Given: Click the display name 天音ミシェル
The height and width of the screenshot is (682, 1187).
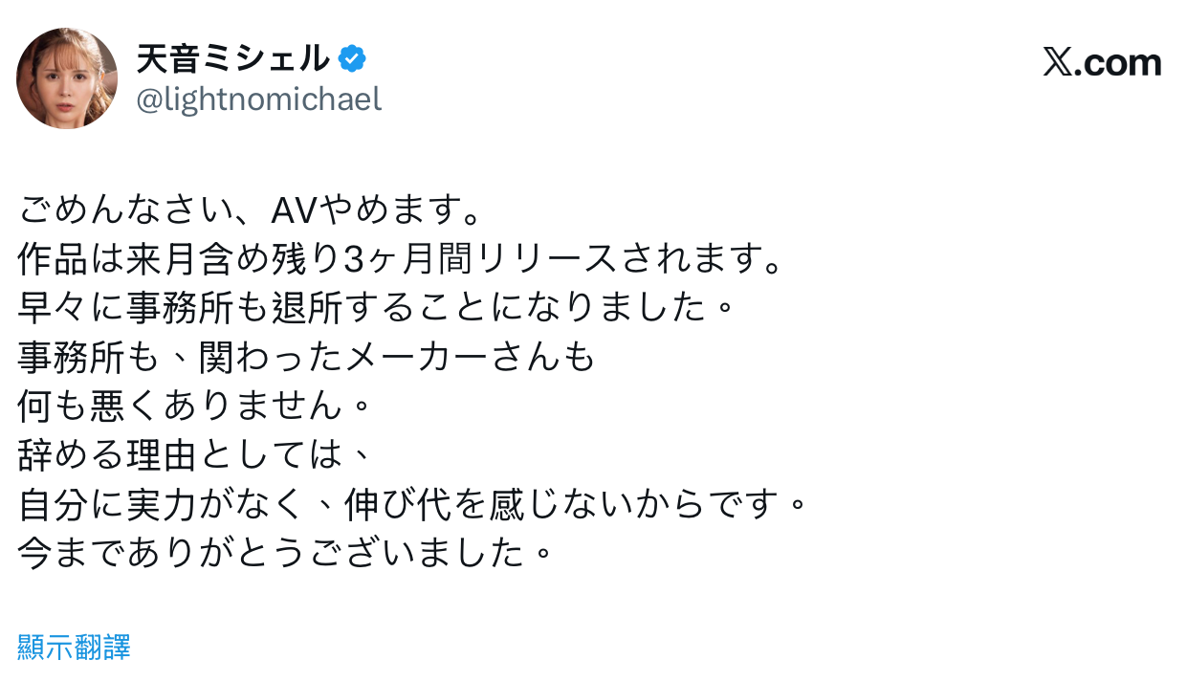Looking at the screenshot, I should pos(232,59).
